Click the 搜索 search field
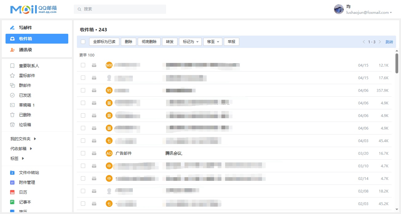 click(x=120, y=9)
